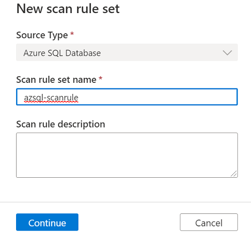Click the 'Scan rule description' label
Screen dimensions: 251x237
click(x=61, y=125)
